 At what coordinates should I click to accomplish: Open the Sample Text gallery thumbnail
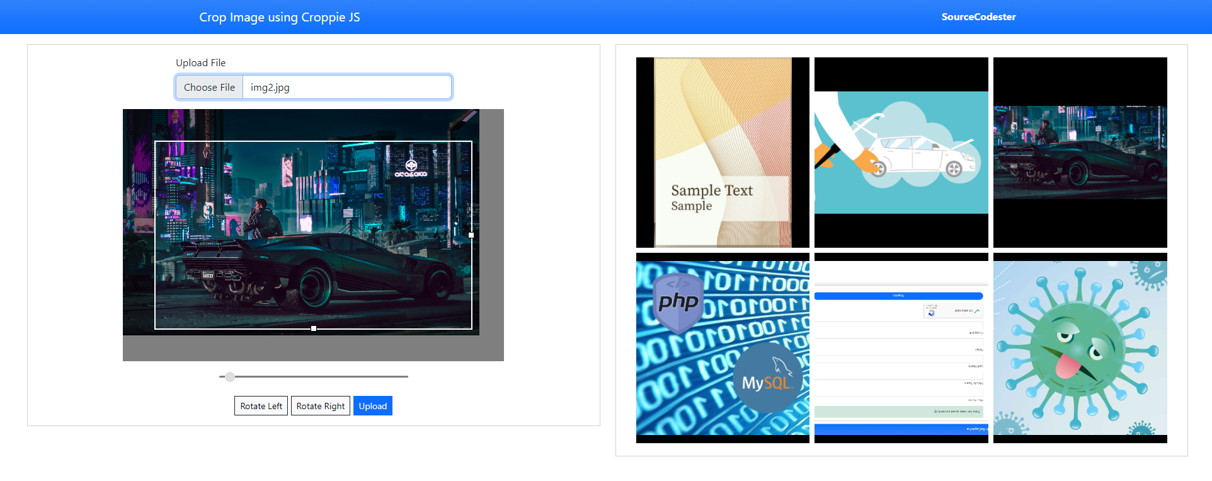point(723,153)
